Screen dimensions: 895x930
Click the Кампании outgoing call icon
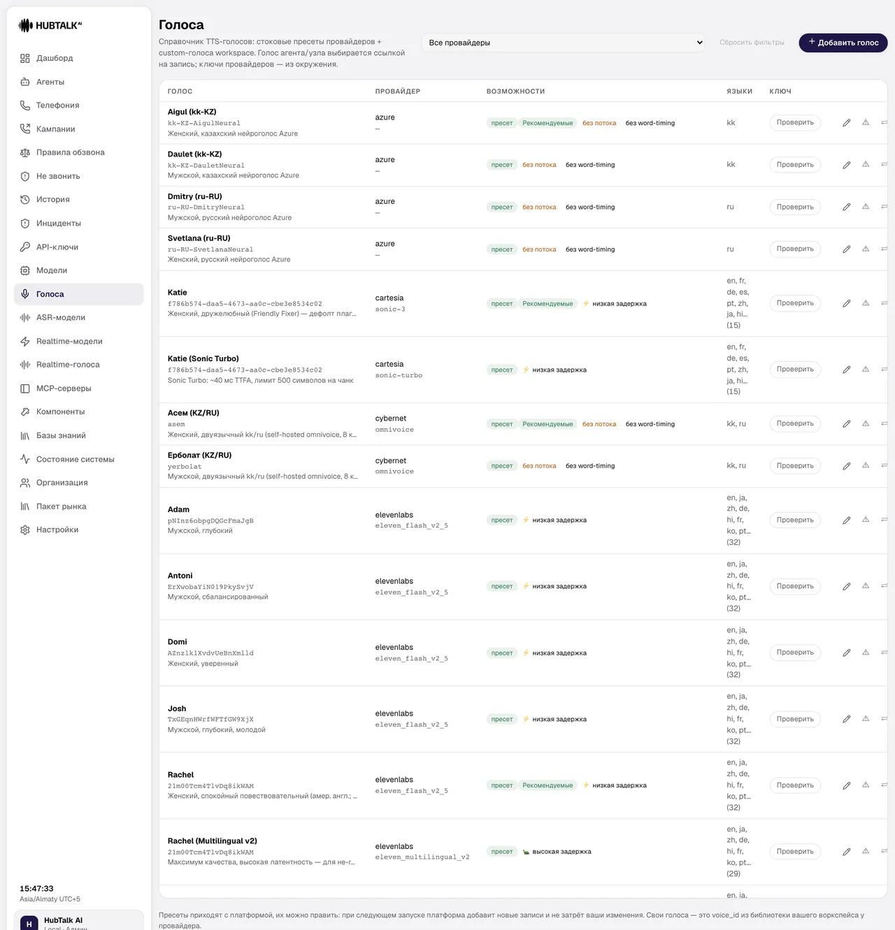25,129
